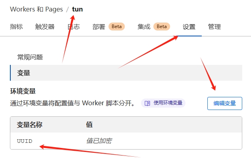Open the 使用环境变量 documentation link
The width and height of the screenshot is (251, 165).
click(x=168, y=103)
